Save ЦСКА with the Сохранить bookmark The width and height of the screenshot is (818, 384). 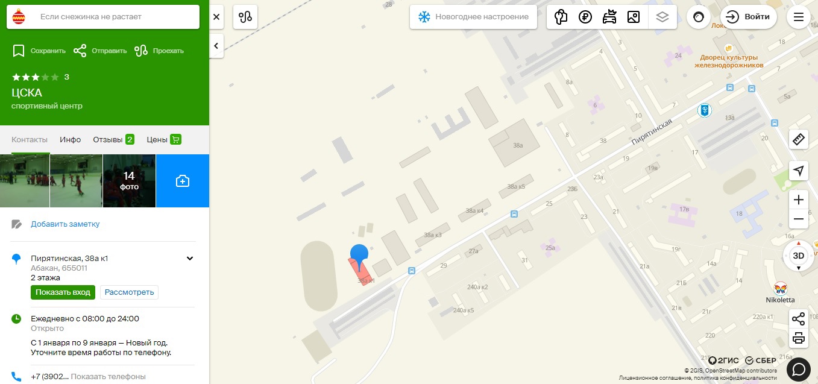39,51
